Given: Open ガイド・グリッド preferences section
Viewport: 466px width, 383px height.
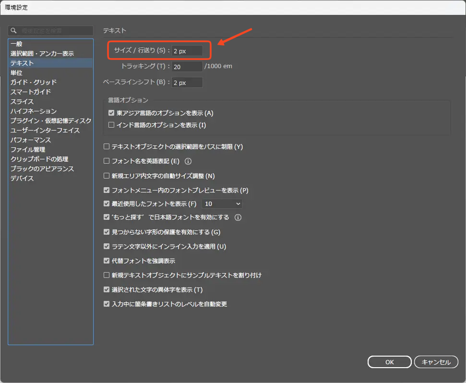Looking at the screenshot, I should (x=34, y=82).
